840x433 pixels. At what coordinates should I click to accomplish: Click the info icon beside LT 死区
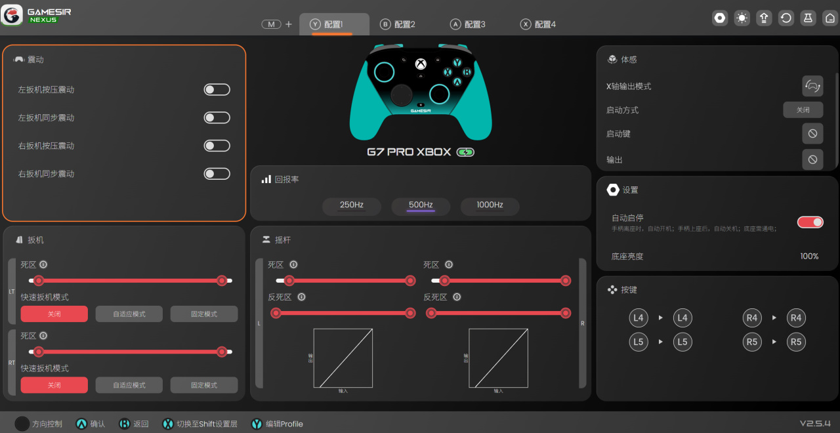43,264
